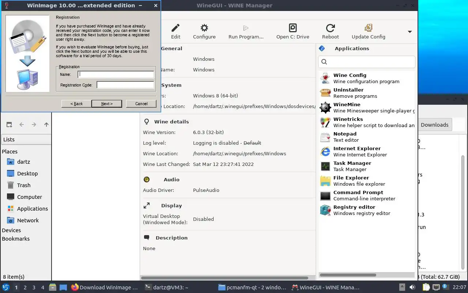Open Firefox Download WinImage taskbar entry

pyautogui.click(x=105, y=288)
